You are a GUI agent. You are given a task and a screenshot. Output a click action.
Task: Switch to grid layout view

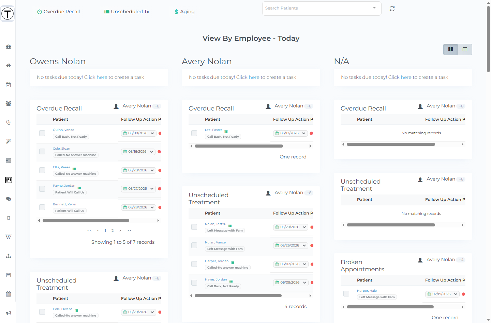pos(450,49)
